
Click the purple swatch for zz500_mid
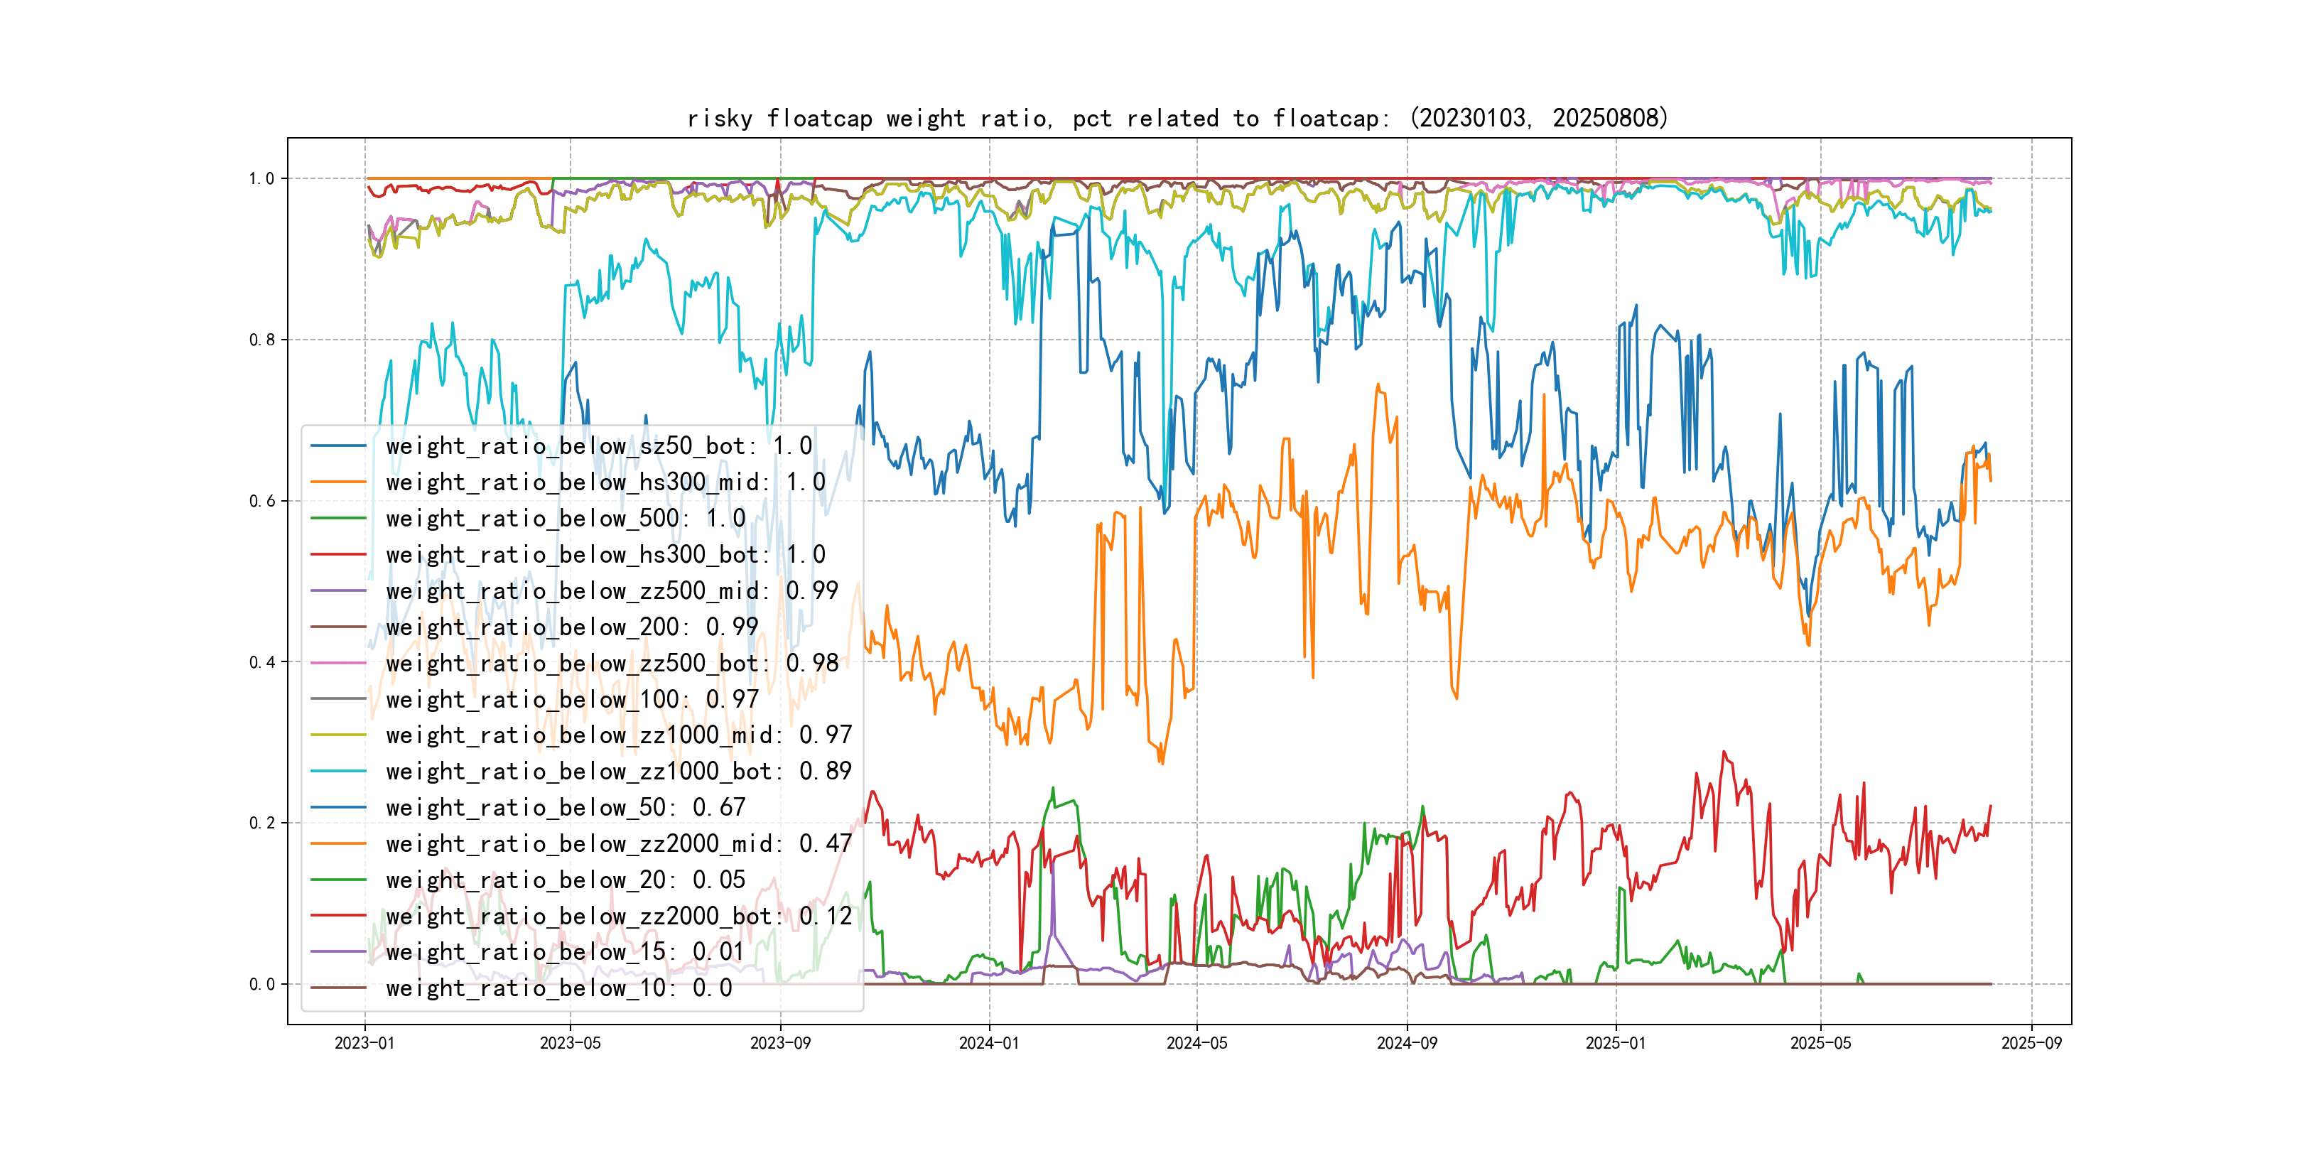(x=337, y=590)
